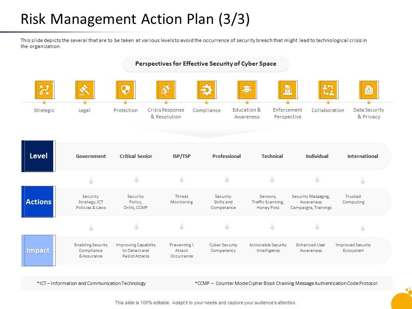Select the Data Security & Privacy label
This screenshot has width=412, height=309.
pos(369,113)
